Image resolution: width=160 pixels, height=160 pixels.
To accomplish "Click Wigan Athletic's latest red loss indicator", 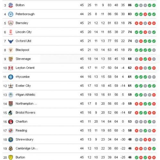I will [154, 95].
